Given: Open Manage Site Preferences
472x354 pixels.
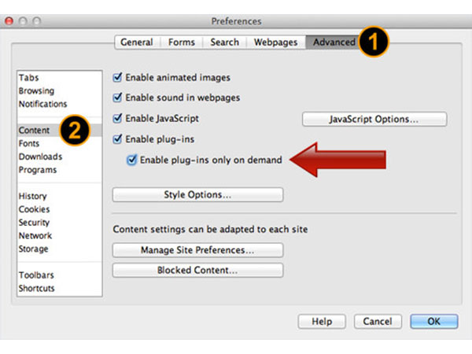Looking at the screenshot, I should 197,250.
